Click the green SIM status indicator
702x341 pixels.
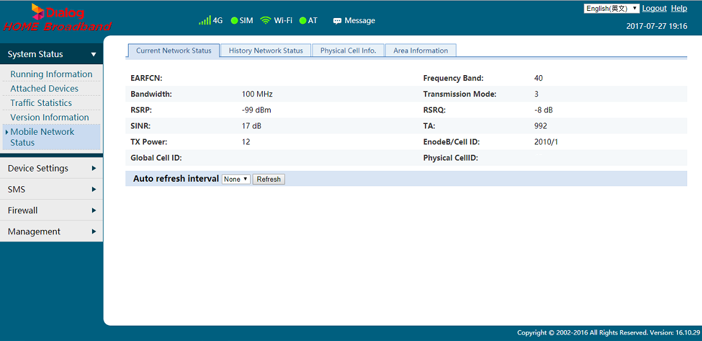pyautogui.click(x=234, y=21)
